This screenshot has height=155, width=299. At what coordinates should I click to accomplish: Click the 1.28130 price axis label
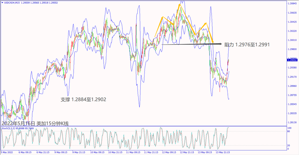point(292,122)
